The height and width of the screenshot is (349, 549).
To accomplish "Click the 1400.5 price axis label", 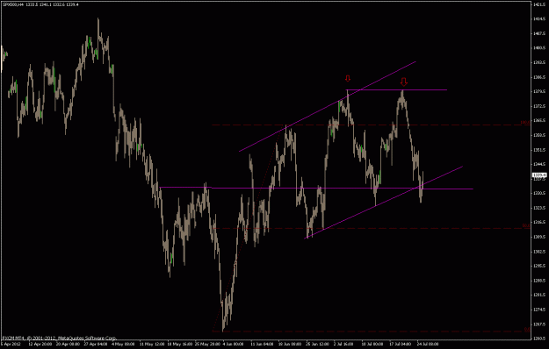I will coord(538,48).
